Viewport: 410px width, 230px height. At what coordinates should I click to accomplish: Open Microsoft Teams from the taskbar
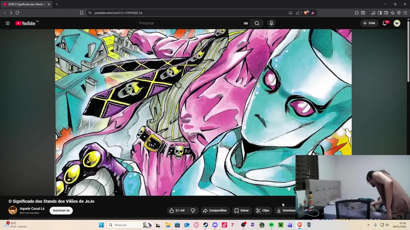pos(290,225)
